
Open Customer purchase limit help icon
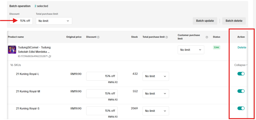tap(207, 37)
